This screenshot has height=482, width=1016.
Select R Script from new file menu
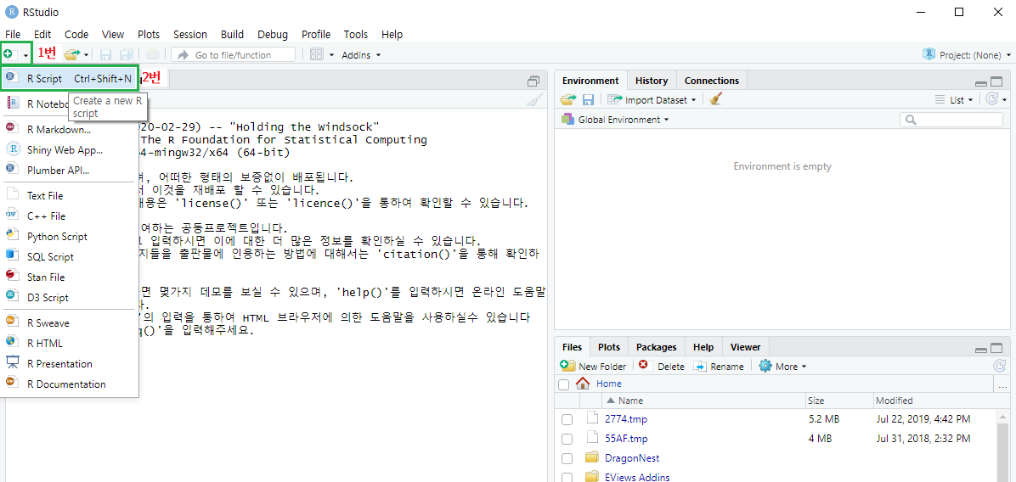coord(70,78)
